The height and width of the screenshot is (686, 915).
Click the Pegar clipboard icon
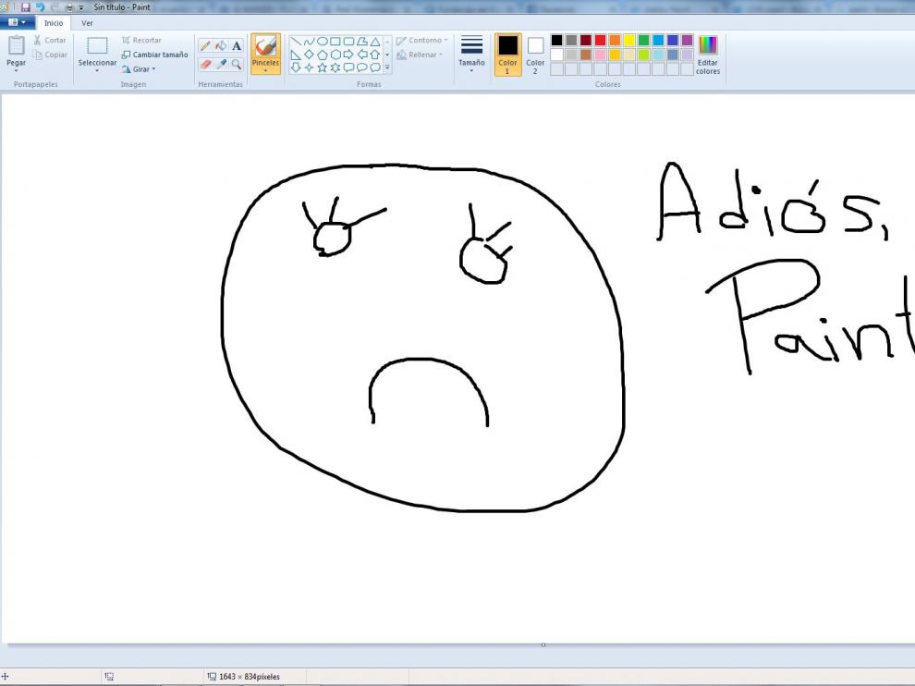17,45
